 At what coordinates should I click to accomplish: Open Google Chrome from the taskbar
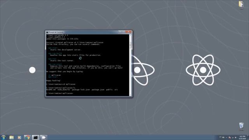(28, 137)
